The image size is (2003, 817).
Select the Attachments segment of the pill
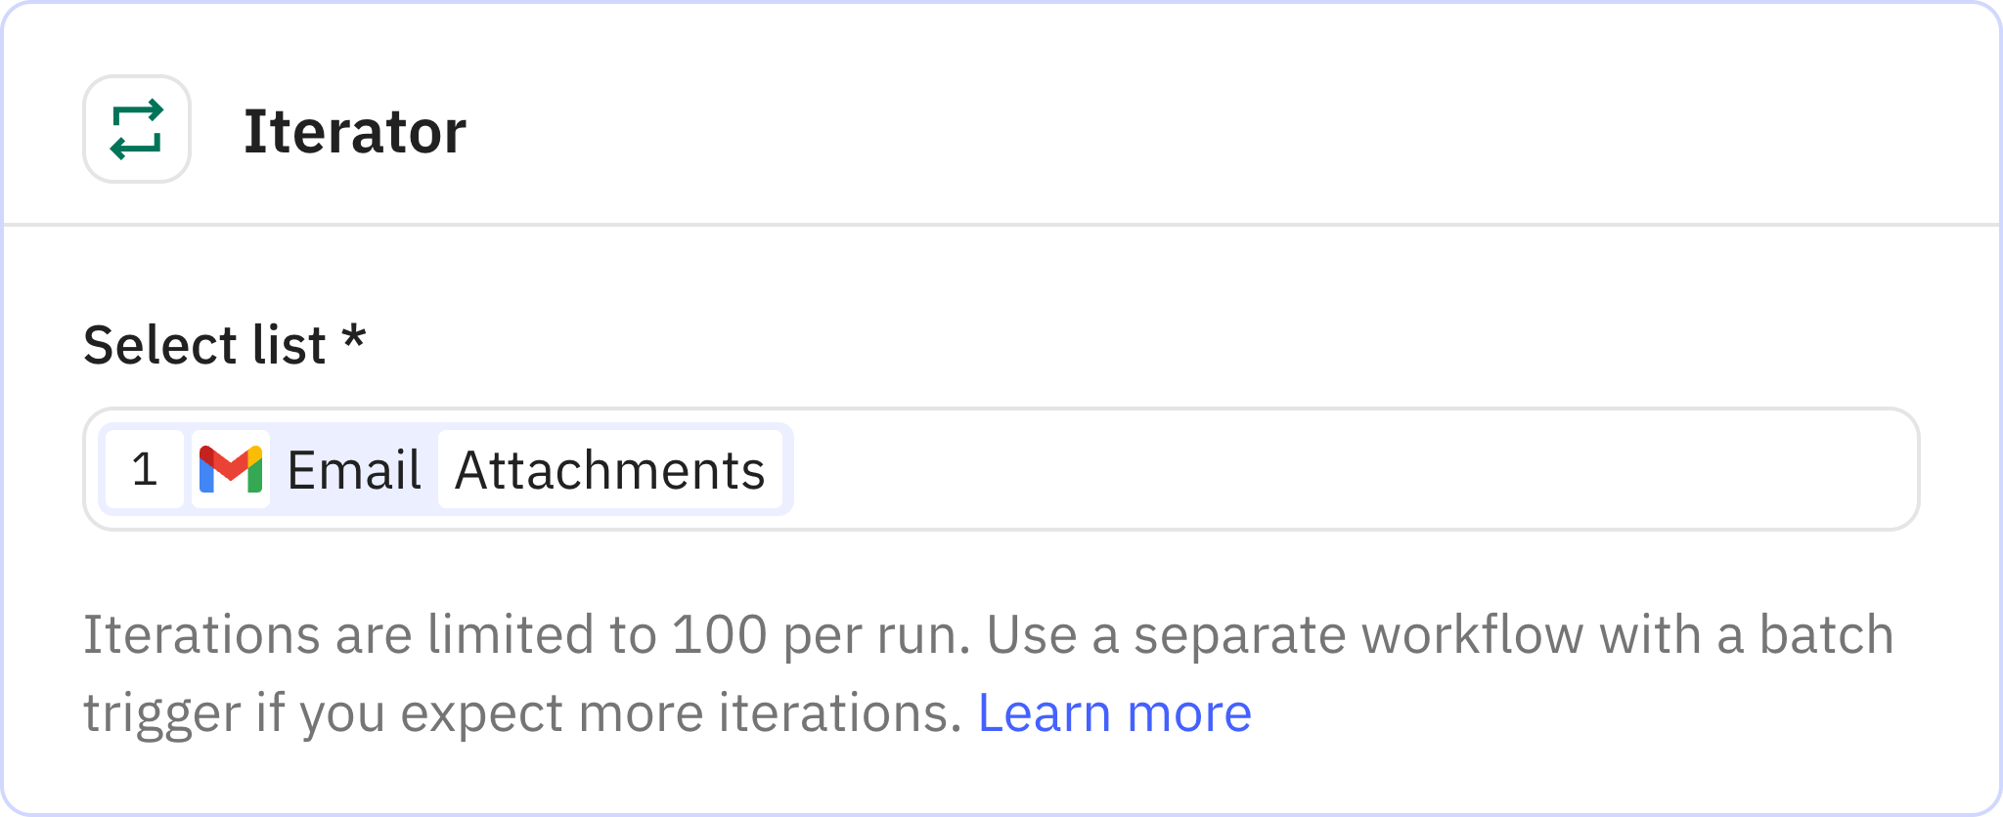(609, 470)
